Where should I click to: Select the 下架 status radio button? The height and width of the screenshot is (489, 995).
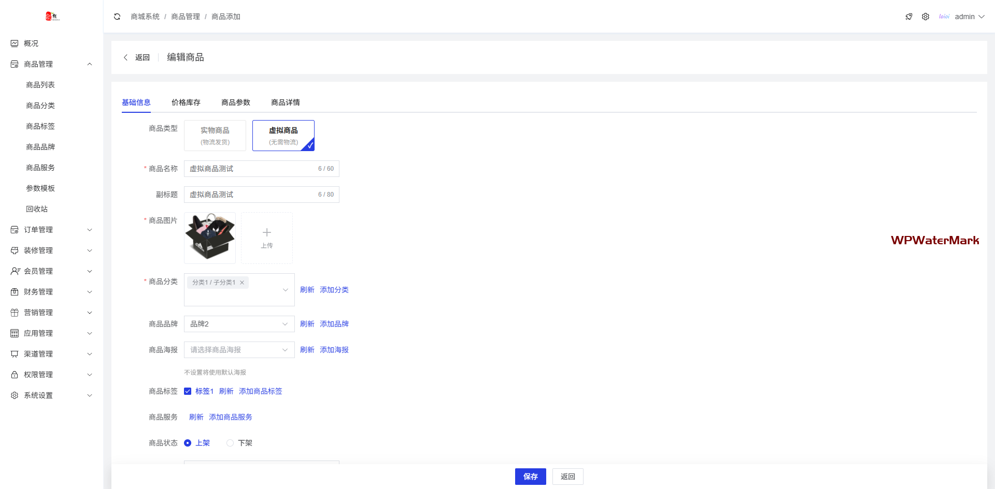(230, 443)
